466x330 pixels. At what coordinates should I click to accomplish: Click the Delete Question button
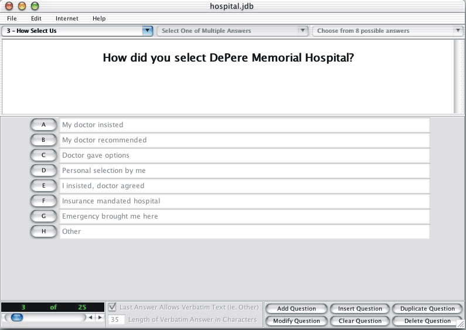coord(427,321)
